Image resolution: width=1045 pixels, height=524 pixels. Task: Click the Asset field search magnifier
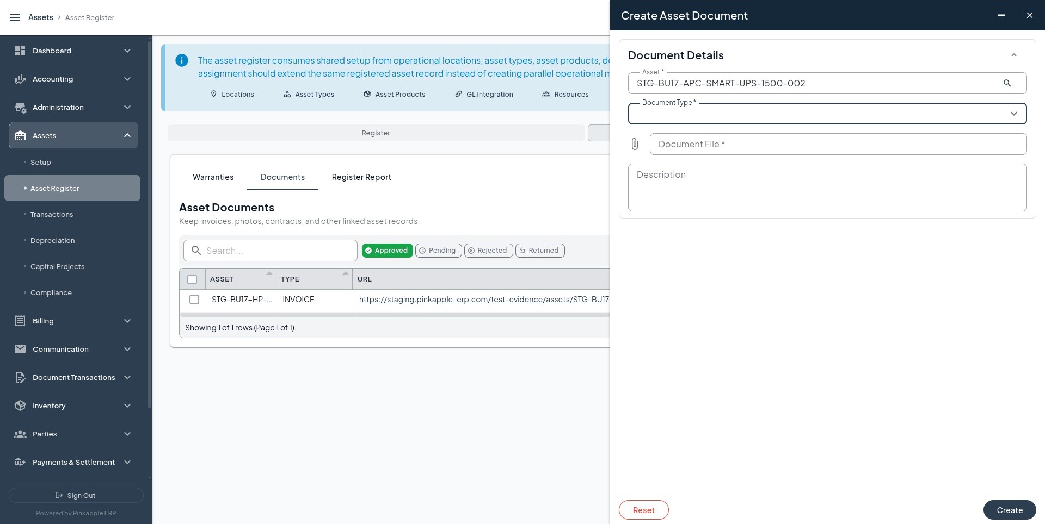(1007, 83)
